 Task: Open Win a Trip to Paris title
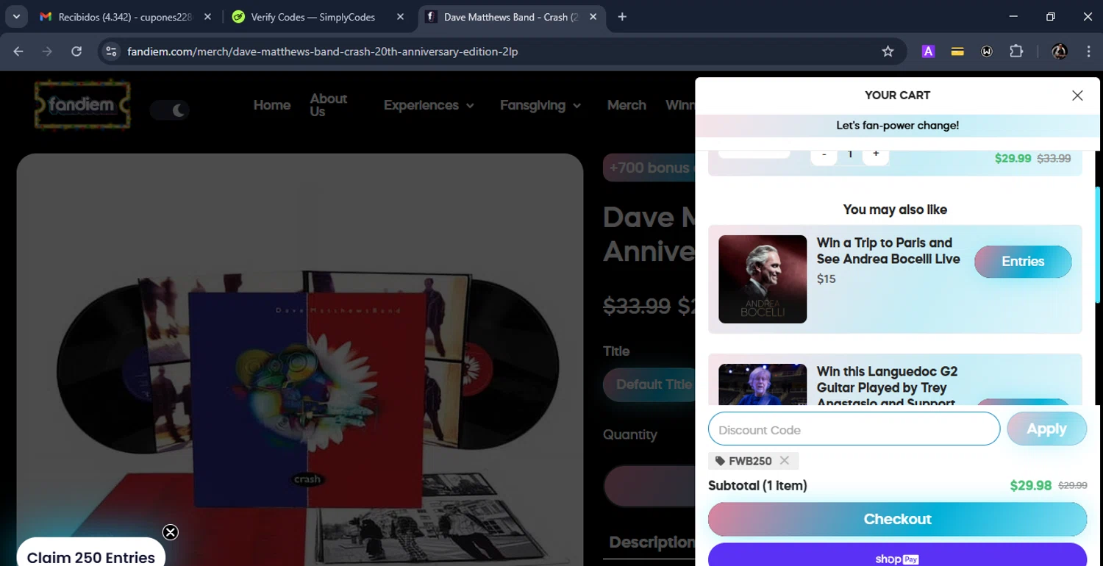coord(888,251)
